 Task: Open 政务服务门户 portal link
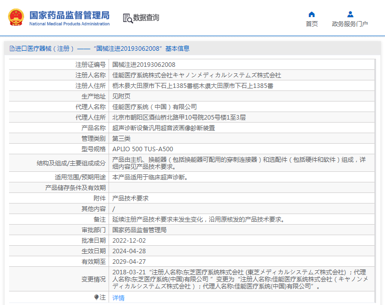coord(350,24)
